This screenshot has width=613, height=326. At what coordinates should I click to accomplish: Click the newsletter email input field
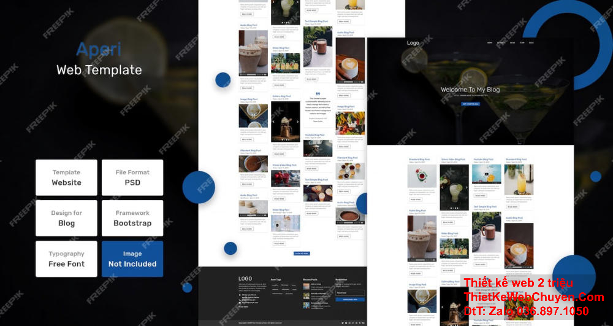[x=350, y=293]
